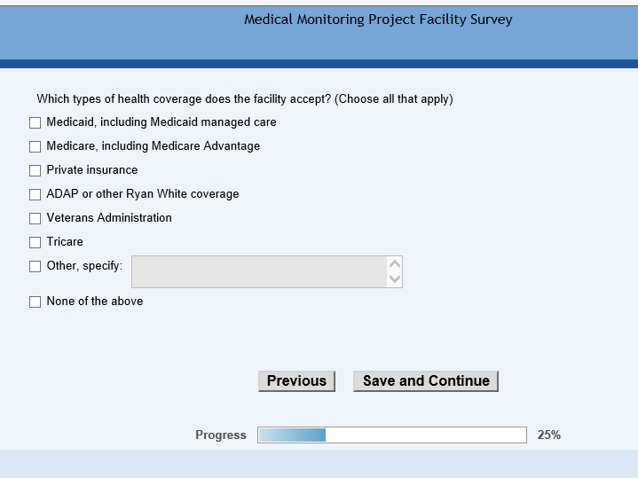The width and height of the screenshot is (638, 478).
Task: Click inside the 'Other, specify' text box
Action: pos(259,271)
